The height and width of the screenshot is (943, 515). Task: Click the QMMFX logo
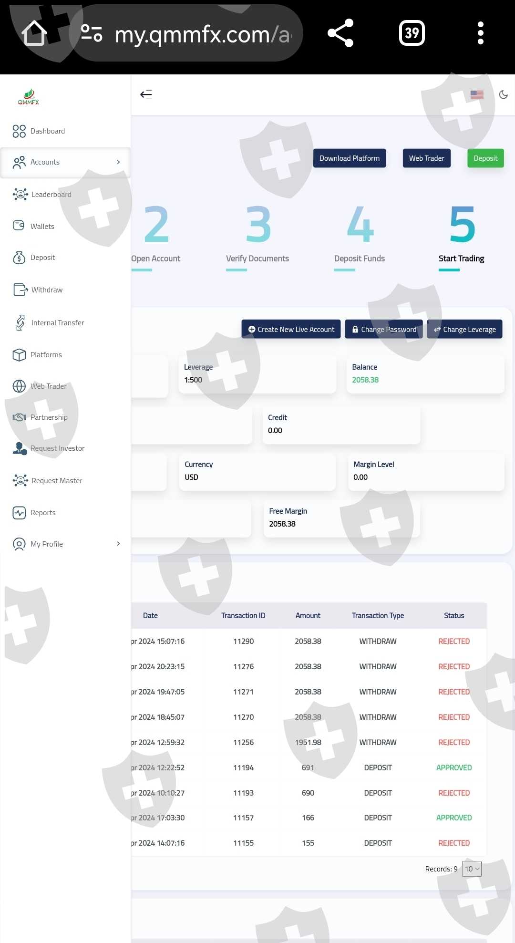pos(29,96)
